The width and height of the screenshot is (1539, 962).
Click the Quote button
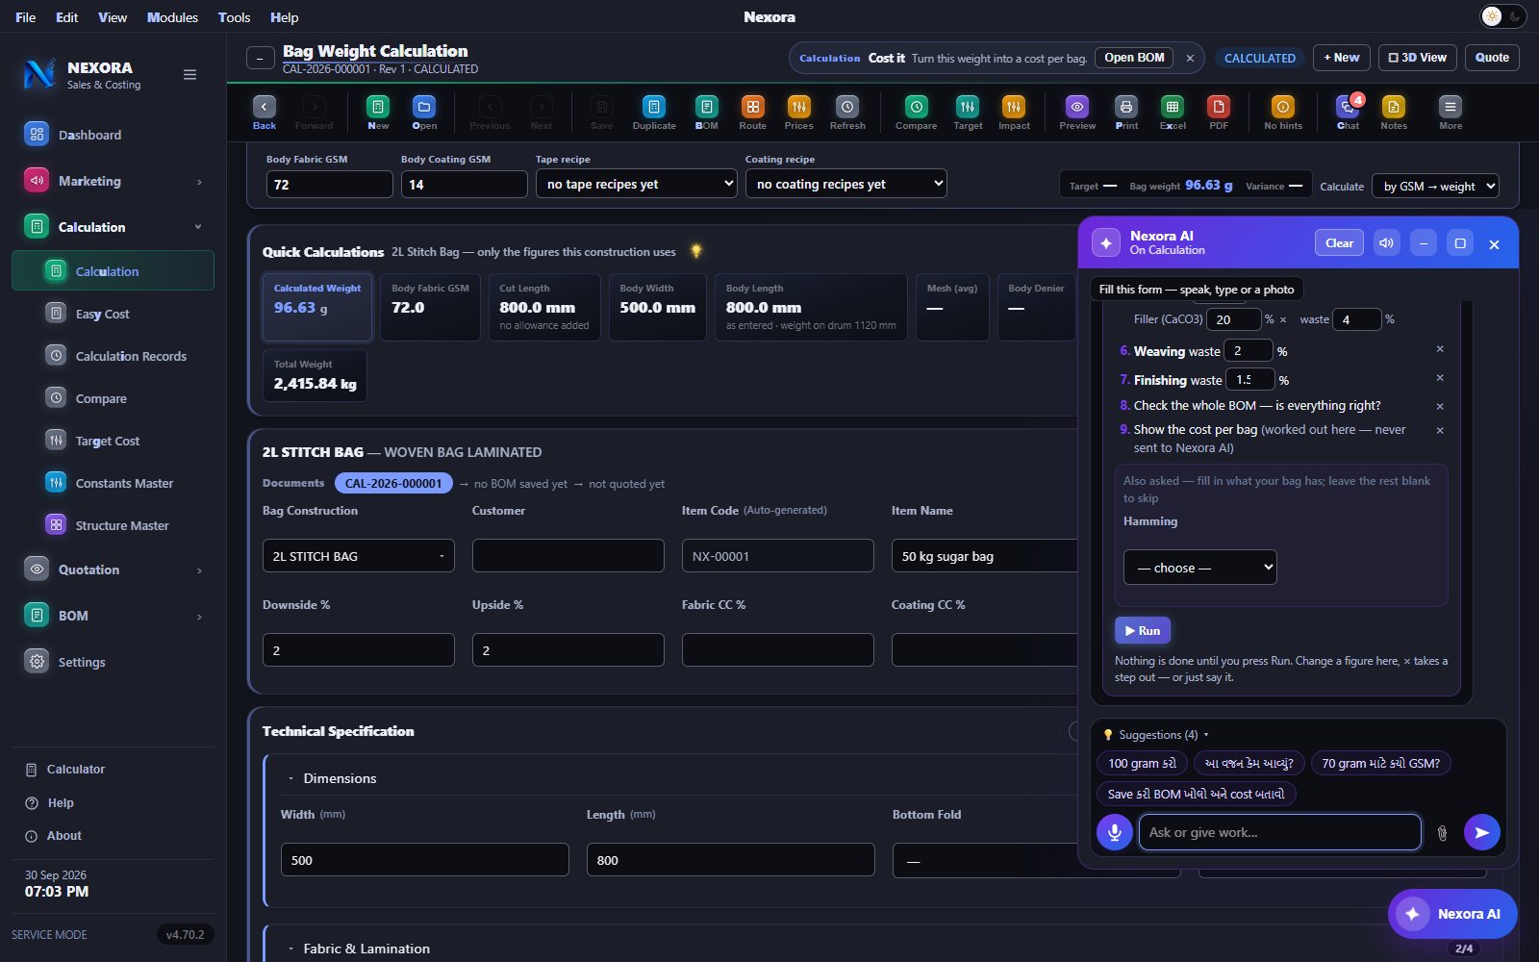1492,58
